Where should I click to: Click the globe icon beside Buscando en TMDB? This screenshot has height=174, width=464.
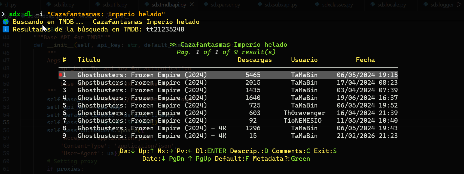click(5, 22)
